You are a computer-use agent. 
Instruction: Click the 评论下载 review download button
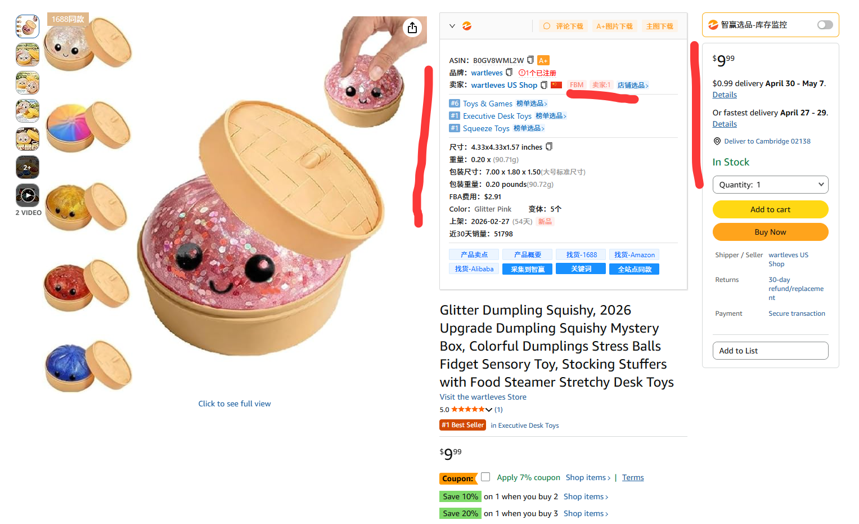click(563, 26)
